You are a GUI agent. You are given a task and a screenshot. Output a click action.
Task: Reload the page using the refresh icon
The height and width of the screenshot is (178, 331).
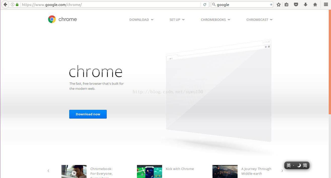[205, 5]
